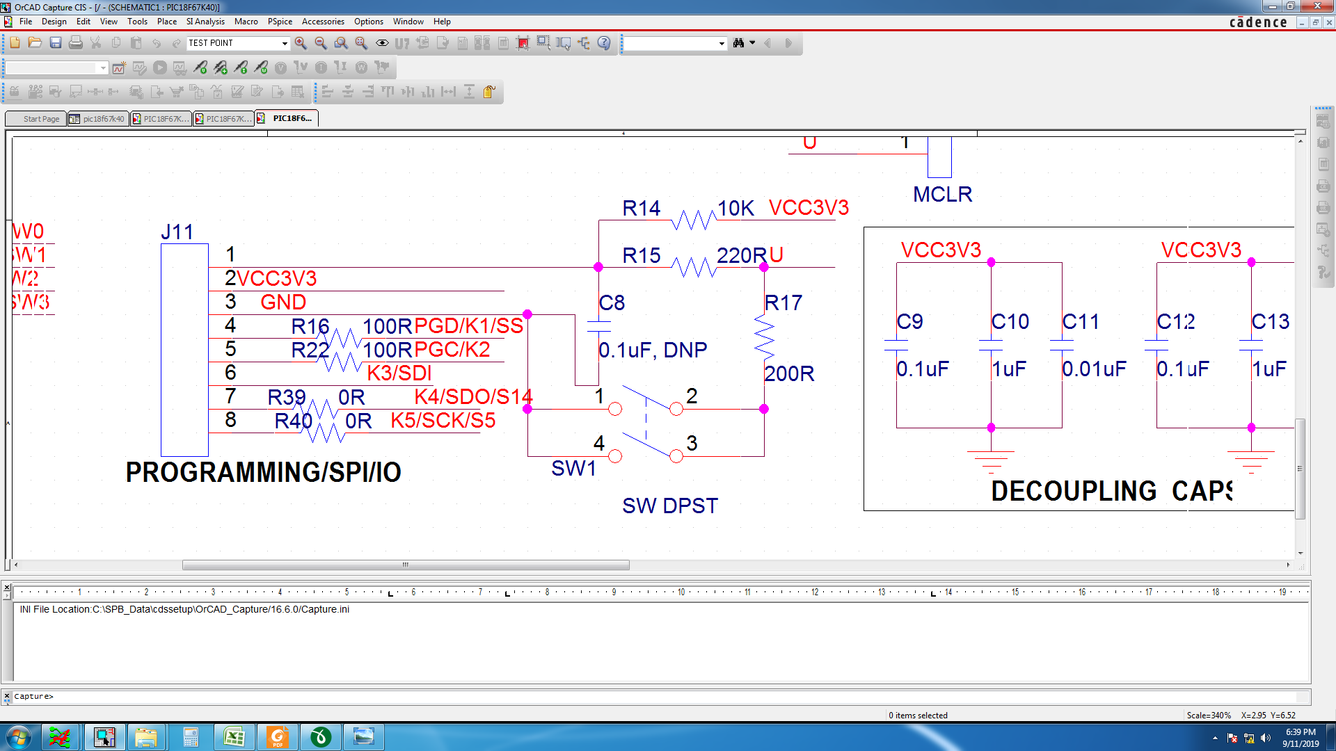Select the PROGRAMMING/SPI/IO title text
Image resolution: width=1336 pixels, height=751 pixels.
point(263,472)
